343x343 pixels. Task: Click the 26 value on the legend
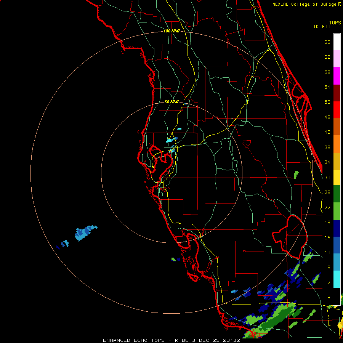[x=327, y=192]
